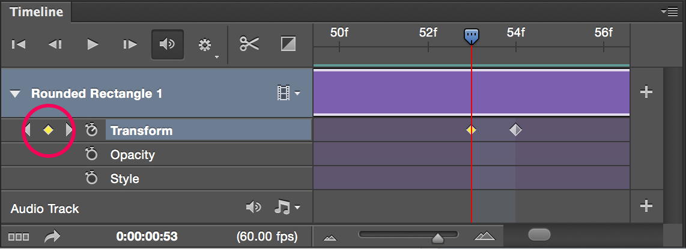This screenshot has width=686, height=249.
Task: Click the timeline zoom slider handle
Action: coord(438,238)
